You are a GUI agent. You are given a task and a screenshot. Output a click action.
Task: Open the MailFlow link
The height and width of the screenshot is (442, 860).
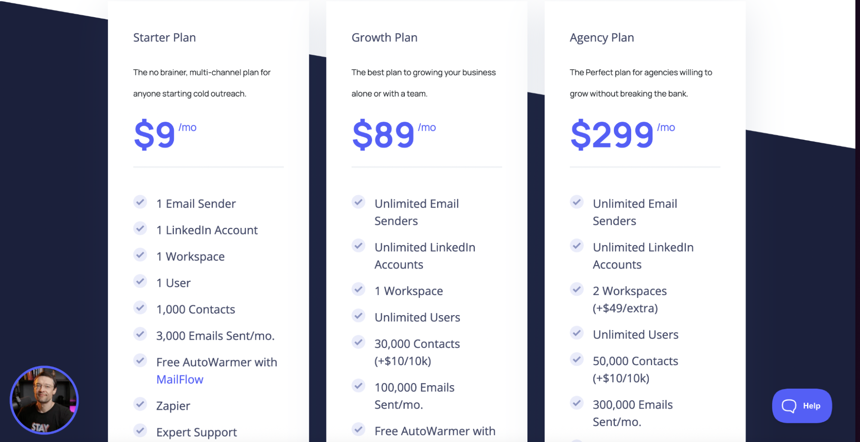click(x=179, y=379)
